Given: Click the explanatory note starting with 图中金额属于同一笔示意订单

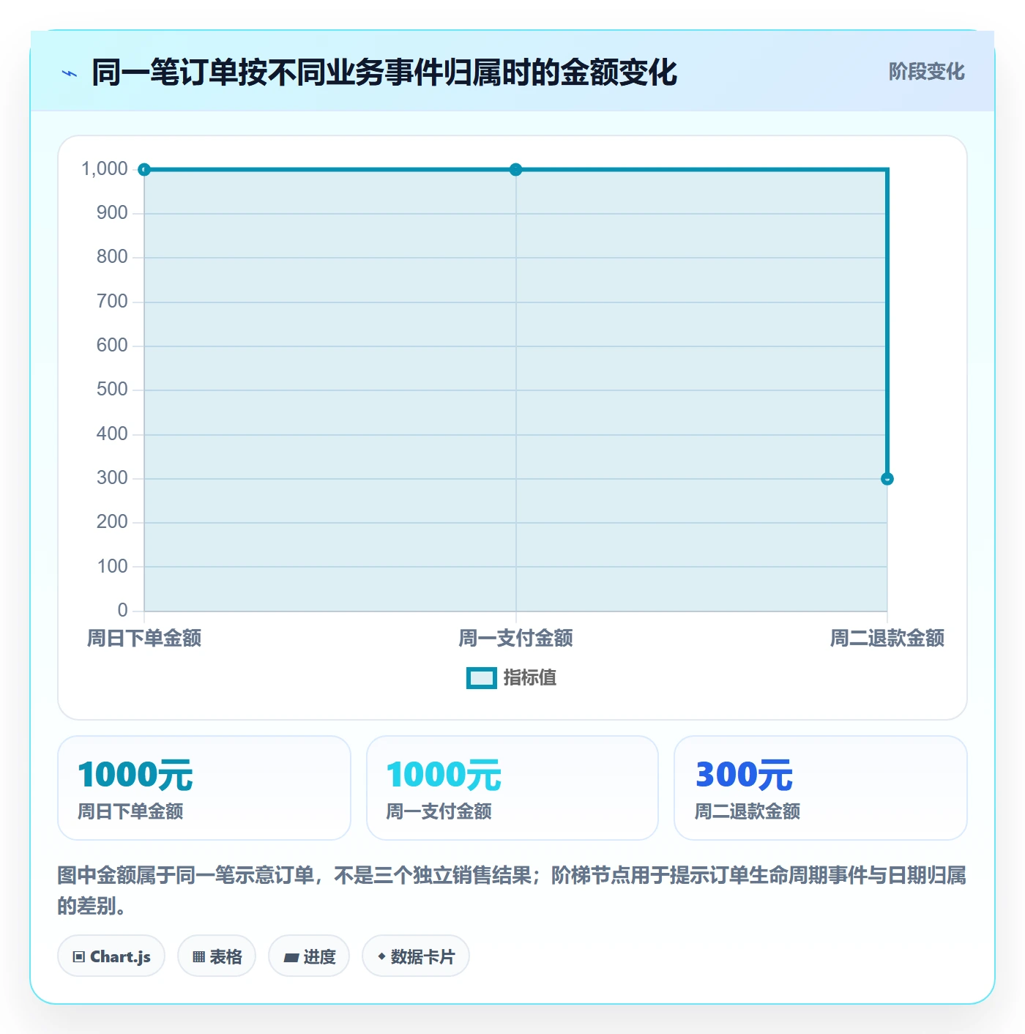Looking at the screenshot, I should coord(512,890).
